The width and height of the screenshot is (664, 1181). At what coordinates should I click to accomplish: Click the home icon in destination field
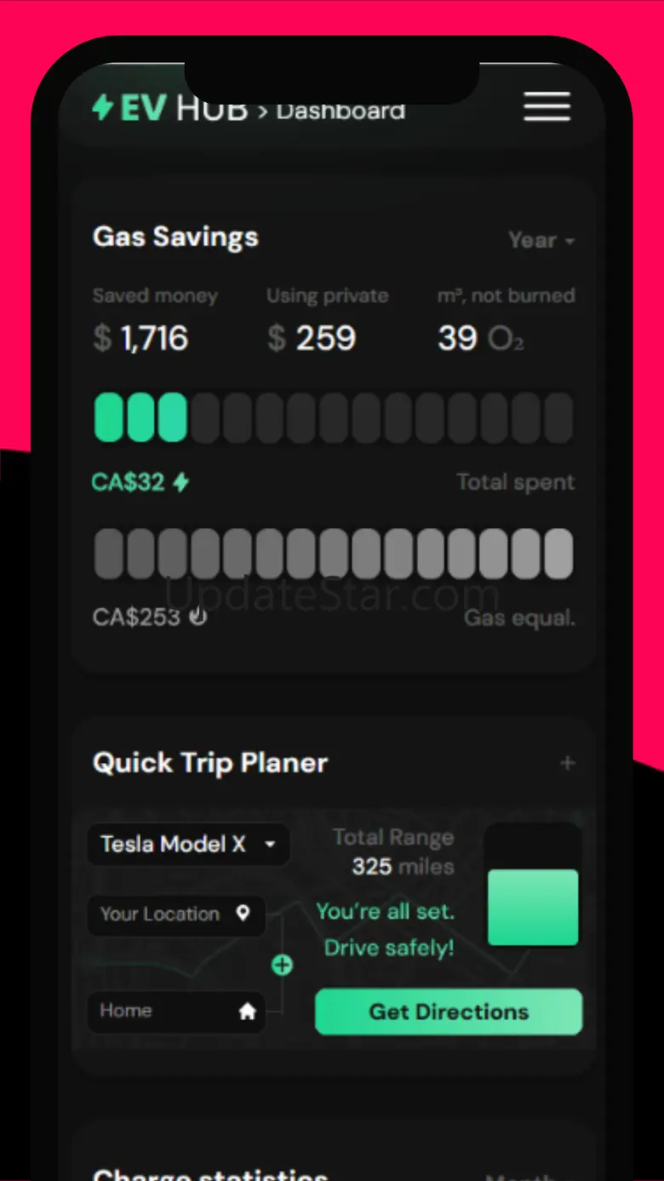pos(247,1011)
